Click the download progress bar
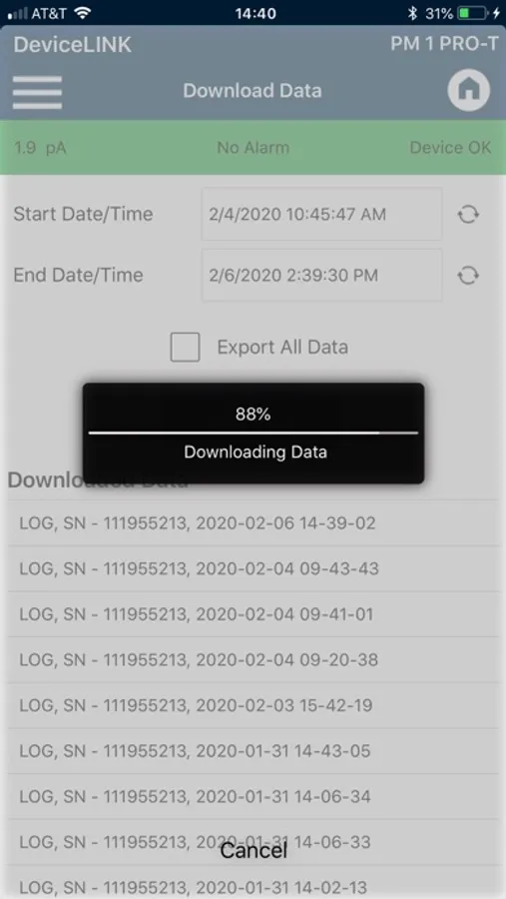 [253, 433]
